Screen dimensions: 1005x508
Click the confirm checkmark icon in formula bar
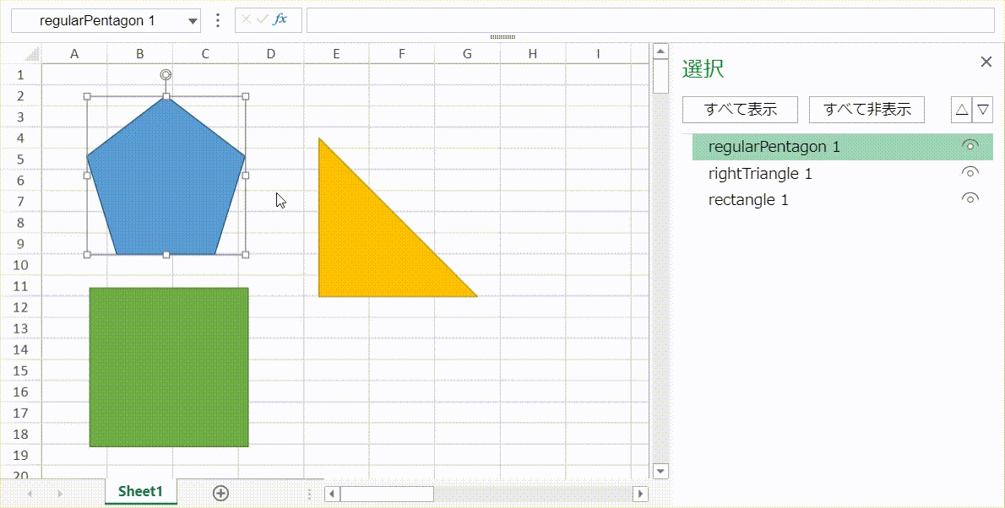tap(263, 19)
